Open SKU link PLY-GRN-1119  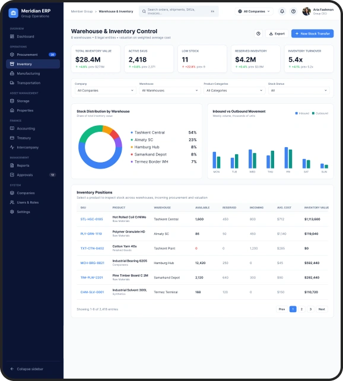[91, 234]
